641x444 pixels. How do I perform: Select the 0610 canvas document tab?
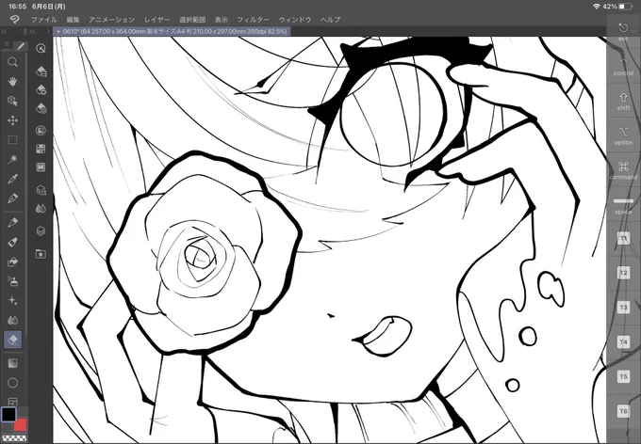tap(172, 31)
